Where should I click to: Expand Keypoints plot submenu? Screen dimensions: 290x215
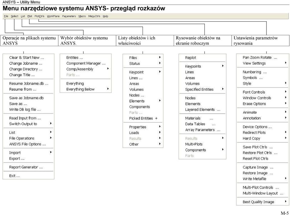(x=202, y=66)
